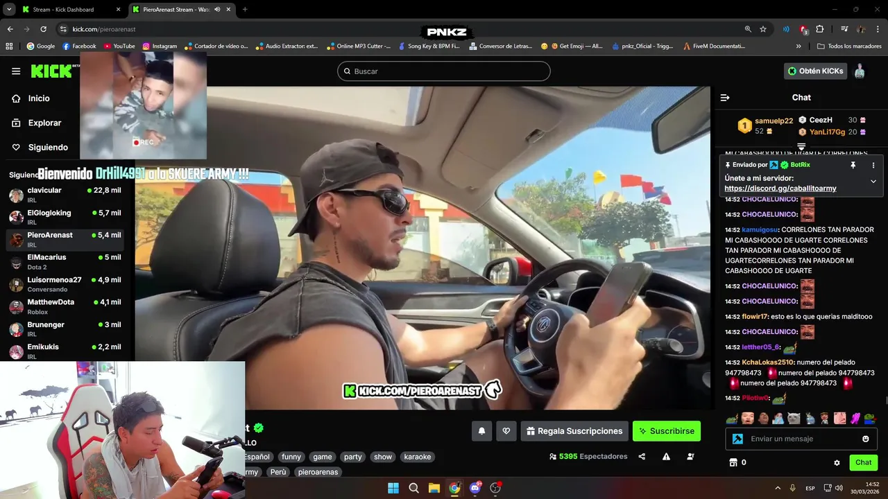Open the extensions puzzle icon
The image size is (888, 499).
click(820, 29)
